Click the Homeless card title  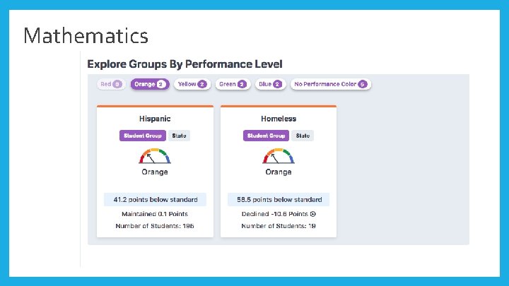pyautogui.click(x=279, y=119)
